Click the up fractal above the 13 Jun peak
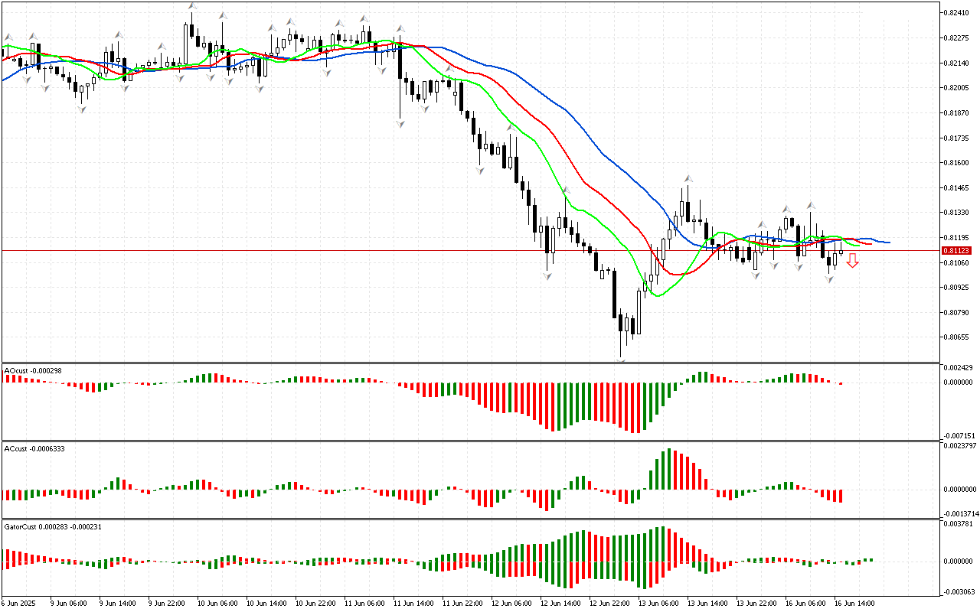This screenshot has height=612, width=980. [x=688, y=178]
